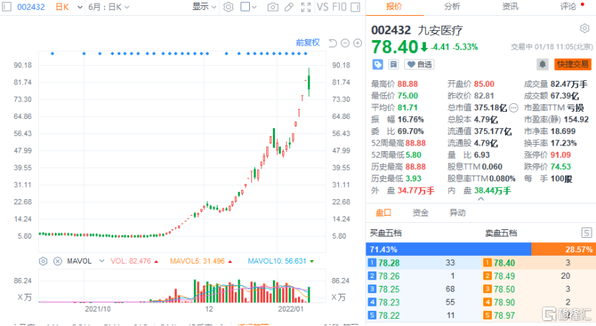Open VS comparison tool

[x=322, y=7]
